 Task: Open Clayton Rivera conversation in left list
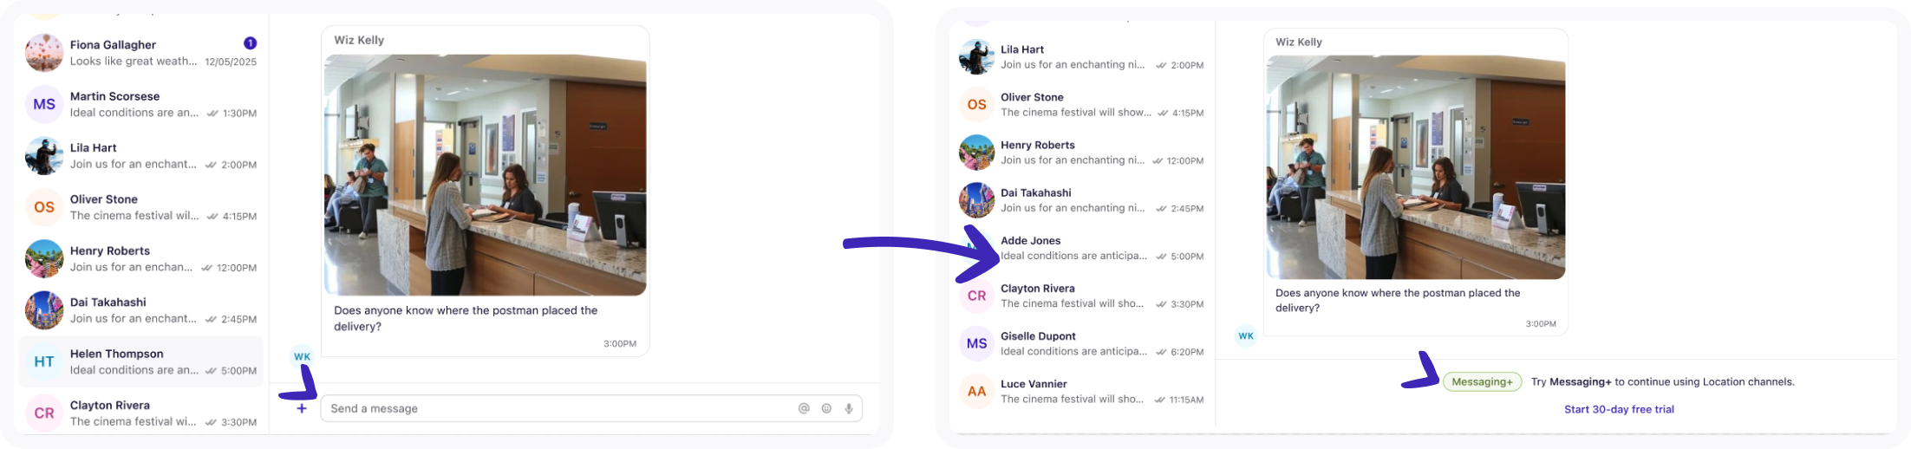click(141, 413)
